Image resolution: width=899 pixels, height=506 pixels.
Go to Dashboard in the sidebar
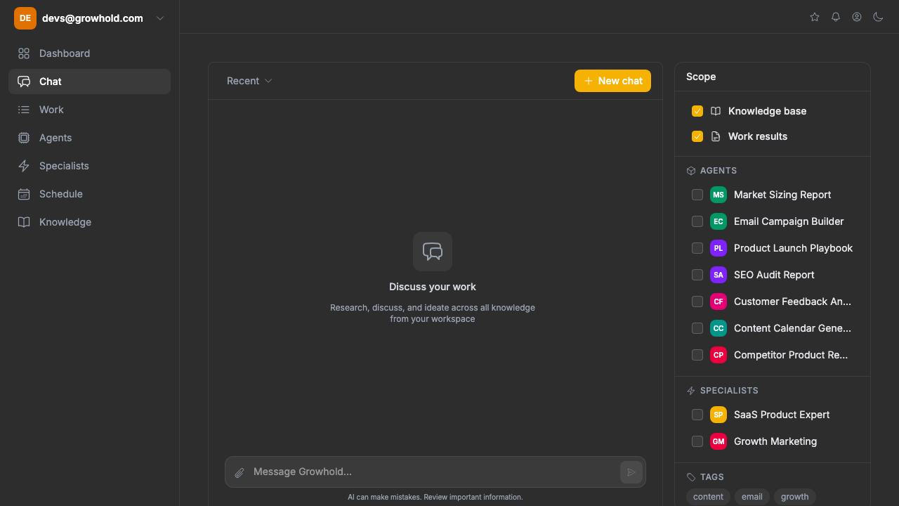(x=65, y=53)
